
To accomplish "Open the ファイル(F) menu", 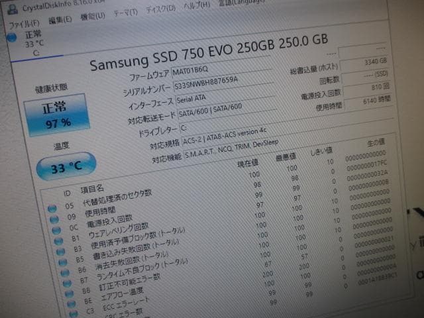I will (x=24, y=25).
